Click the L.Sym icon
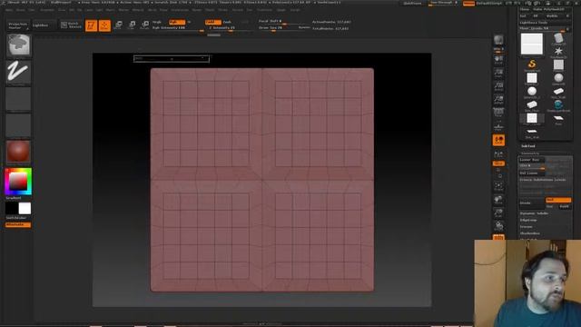581x327 pixels. (498, 154)
